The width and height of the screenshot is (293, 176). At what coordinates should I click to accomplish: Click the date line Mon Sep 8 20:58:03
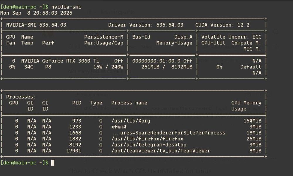click(x=36, y=13)
